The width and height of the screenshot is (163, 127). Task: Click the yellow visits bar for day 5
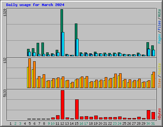(28, 77)
